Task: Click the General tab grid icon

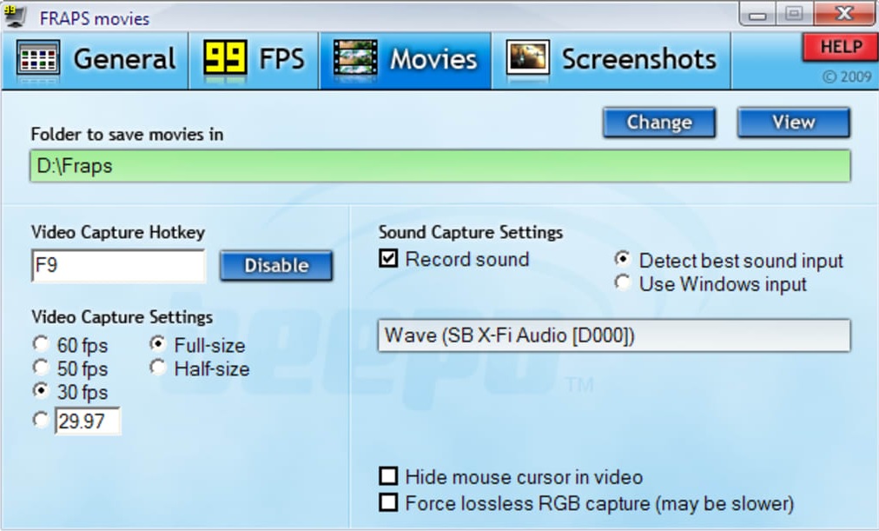Action: (38, 57)
